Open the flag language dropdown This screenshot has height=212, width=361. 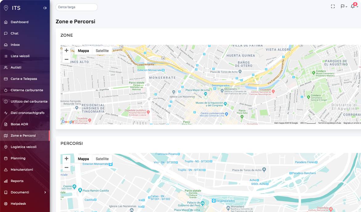point(344,6)
